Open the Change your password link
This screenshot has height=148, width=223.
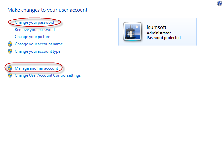click(35, 22)
